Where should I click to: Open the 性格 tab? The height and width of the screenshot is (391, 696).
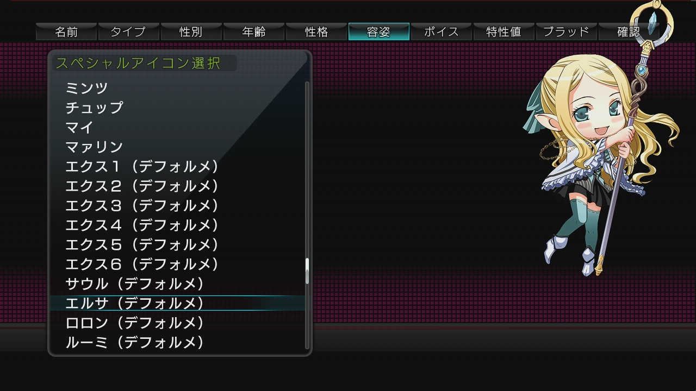tap(316, 31)
